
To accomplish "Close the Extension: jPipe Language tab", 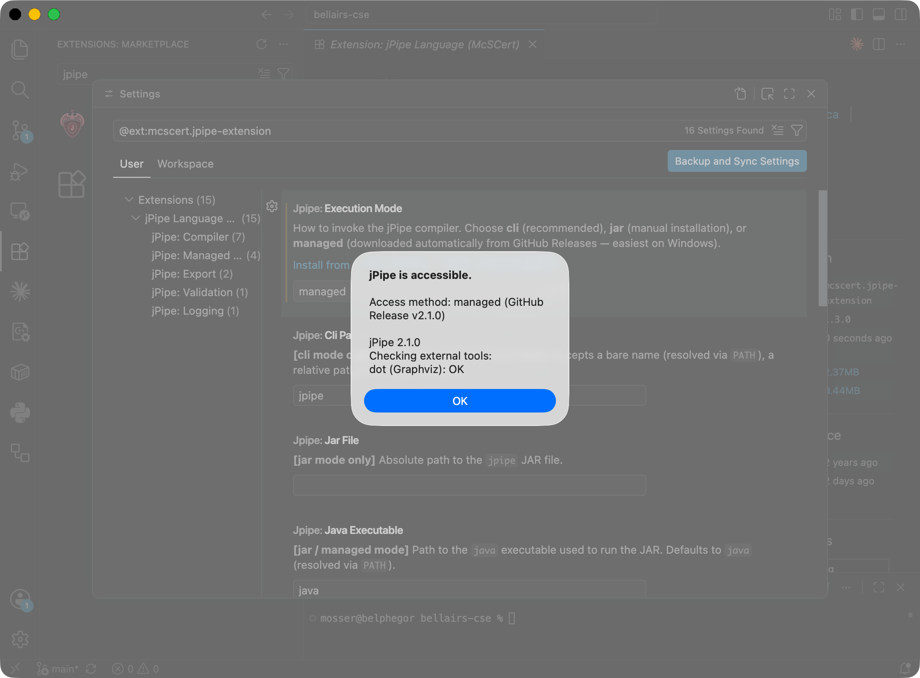I will 532,44.
